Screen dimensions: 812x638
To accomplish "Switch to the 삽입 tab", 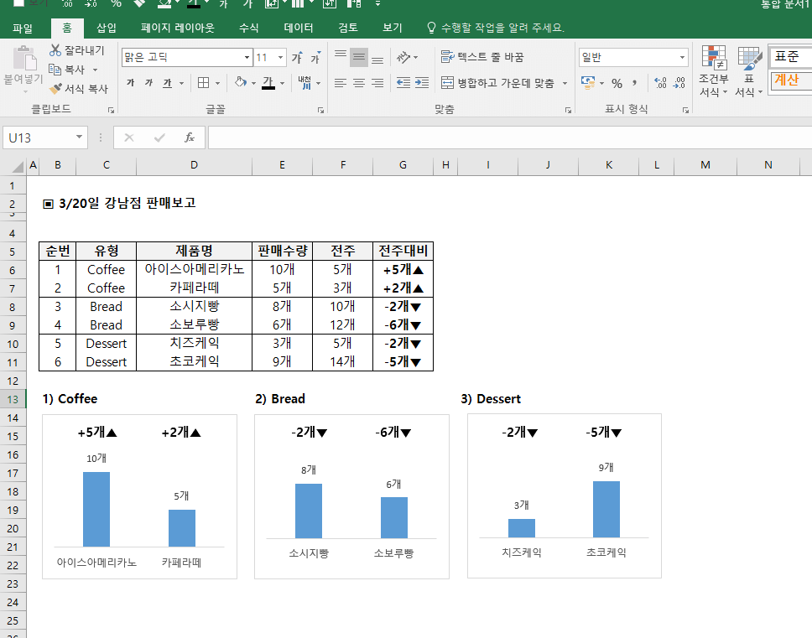I will pyautogui.click(x=107, y=28).
